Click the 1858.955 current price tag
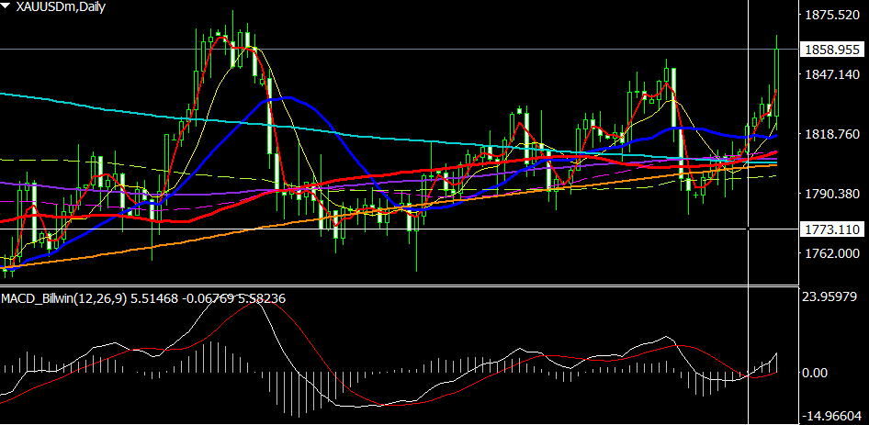The width and height of the screenshot is (869, 425). click(x=832, y=50)
